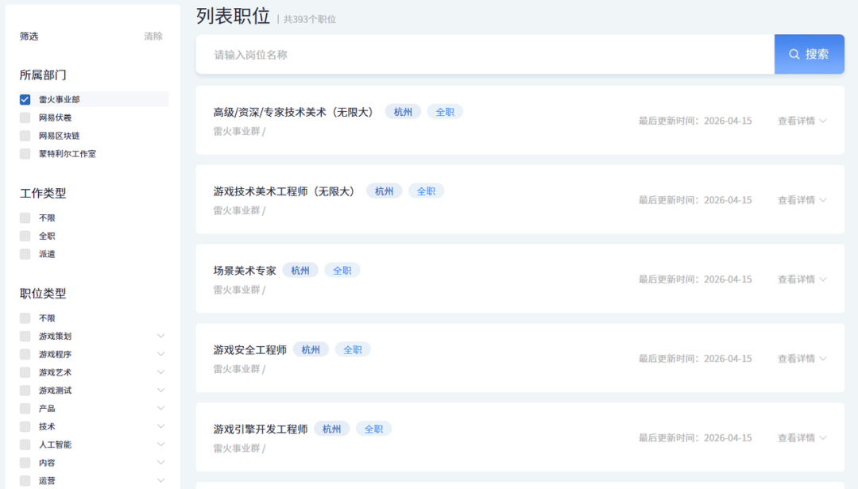
Task: Check the 网易区块链 department checkbox
Action: point(25,135)
